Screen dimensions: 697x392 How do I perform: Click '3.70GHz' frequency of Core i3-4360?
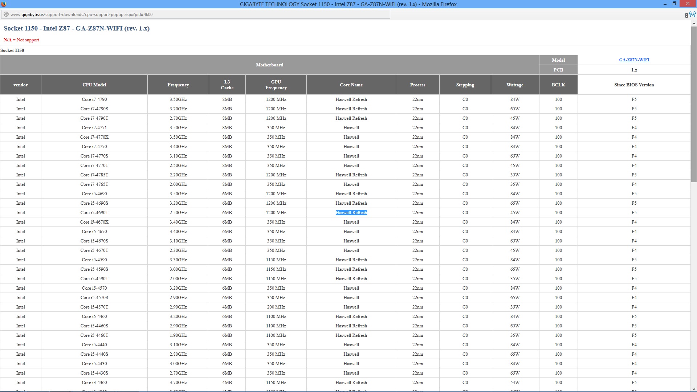(x=178, y=383)
